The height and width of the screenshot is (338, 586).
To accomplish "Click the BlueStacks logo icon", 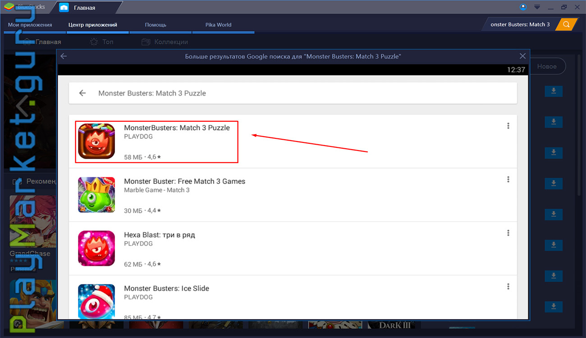I will click(9, 7).
